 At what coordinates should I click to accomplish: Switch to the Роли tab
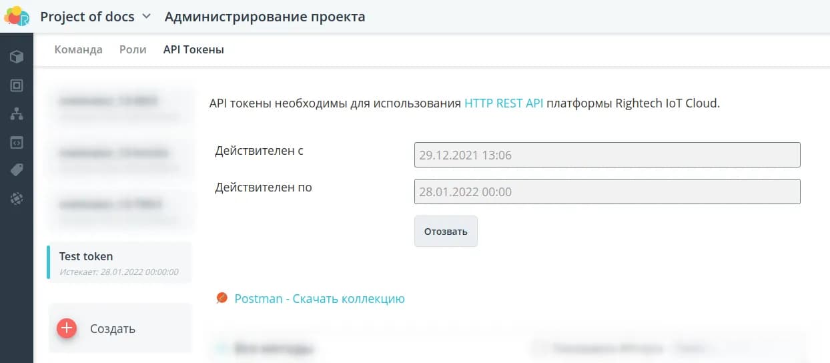pyautogui.click(x=133, y=50)
